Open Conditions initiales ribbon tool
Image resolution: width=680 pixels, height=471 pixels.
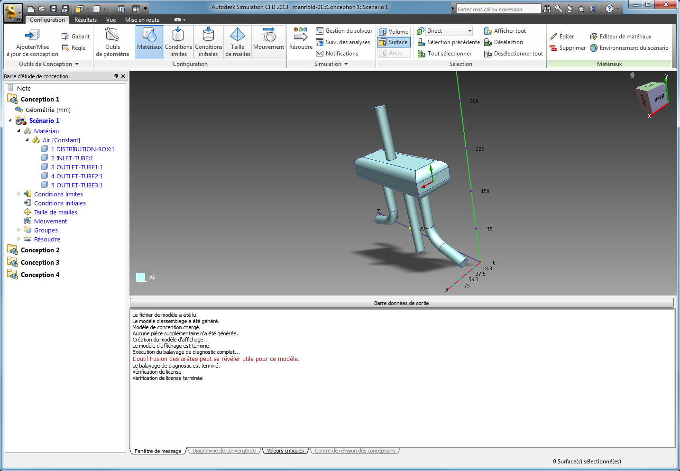click(x=209, y=42)
